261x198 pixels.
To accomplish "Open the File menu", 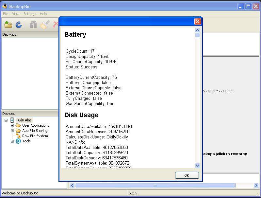I will point(6,14).
